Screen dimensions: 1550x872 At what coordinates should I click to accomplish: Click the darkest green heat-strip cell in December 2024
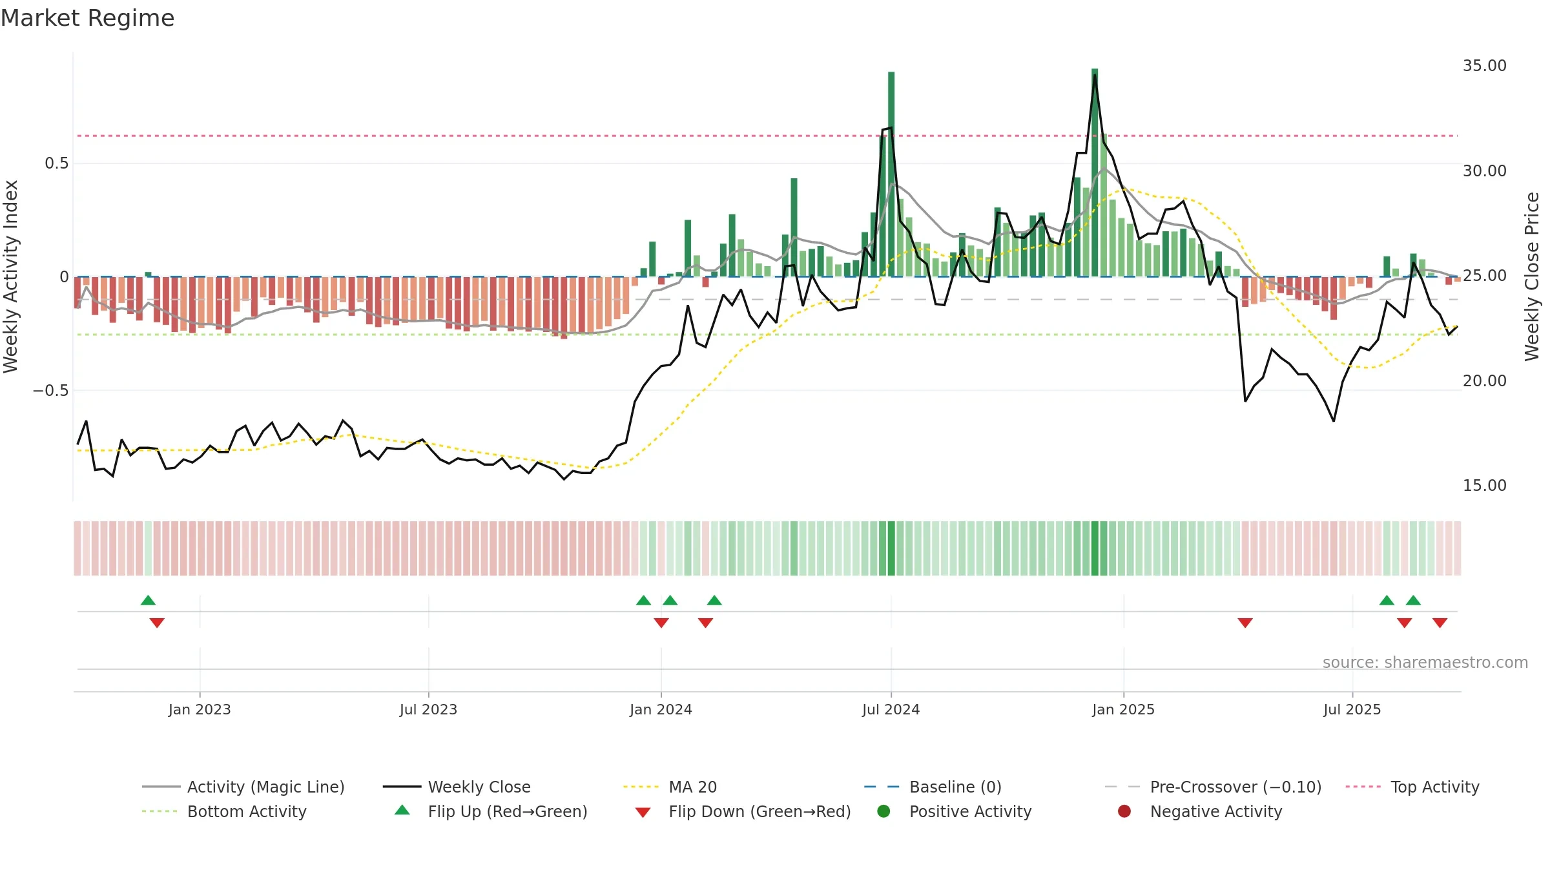(x=1095, y=548)
